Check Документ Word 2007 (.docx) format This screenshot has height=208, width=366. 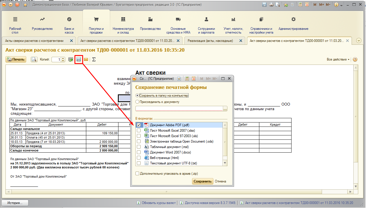coord(139,152)
